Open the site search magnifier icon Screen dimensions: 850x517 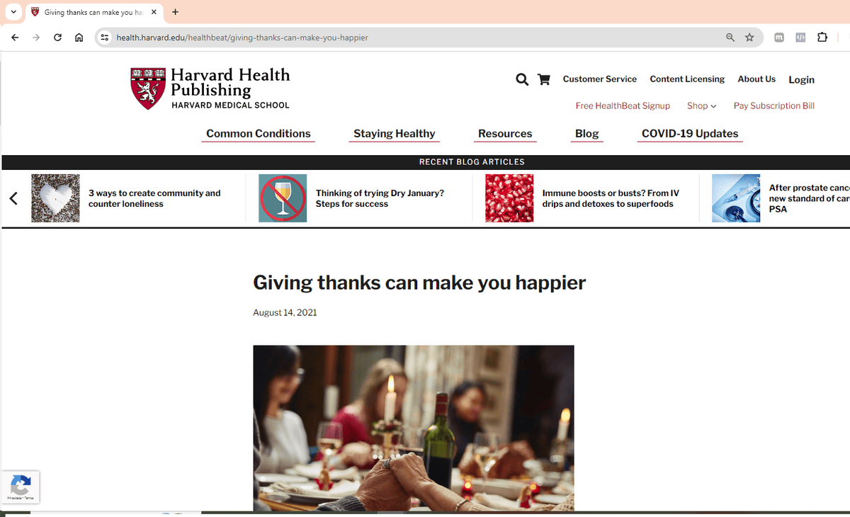click(x=522, y=79)
